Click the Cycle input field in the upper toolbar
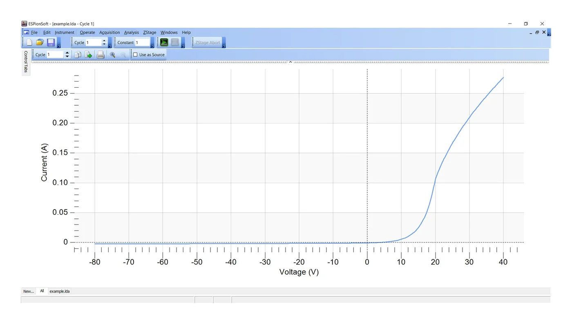 93,42
